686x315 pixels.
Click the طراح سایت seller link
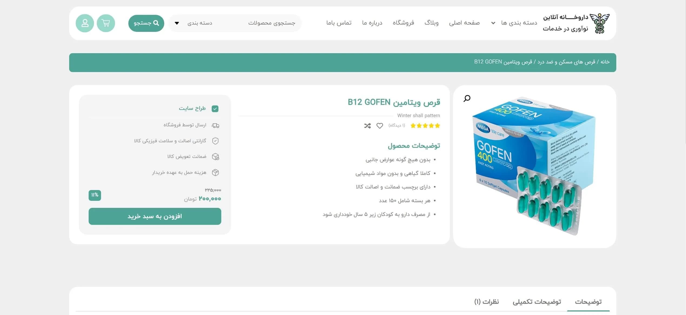[x=192, y=109]
